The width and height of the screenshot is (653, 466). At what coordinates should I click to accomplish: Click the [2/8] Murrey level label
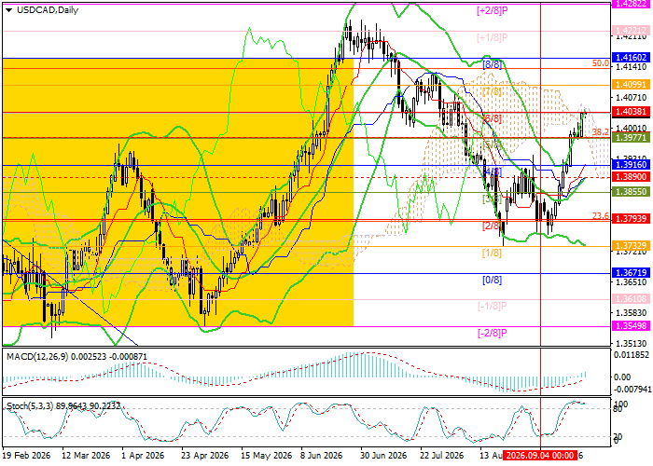point(492,226)
